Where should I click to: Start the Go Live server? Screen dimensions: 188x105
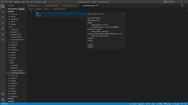click(x=167, y=104)
